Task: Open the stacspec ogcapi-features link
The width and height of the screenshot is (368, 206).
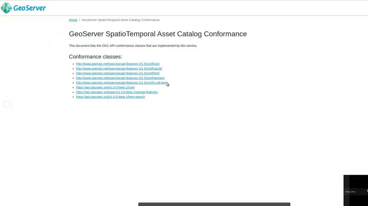Action: tap(117, 92)
